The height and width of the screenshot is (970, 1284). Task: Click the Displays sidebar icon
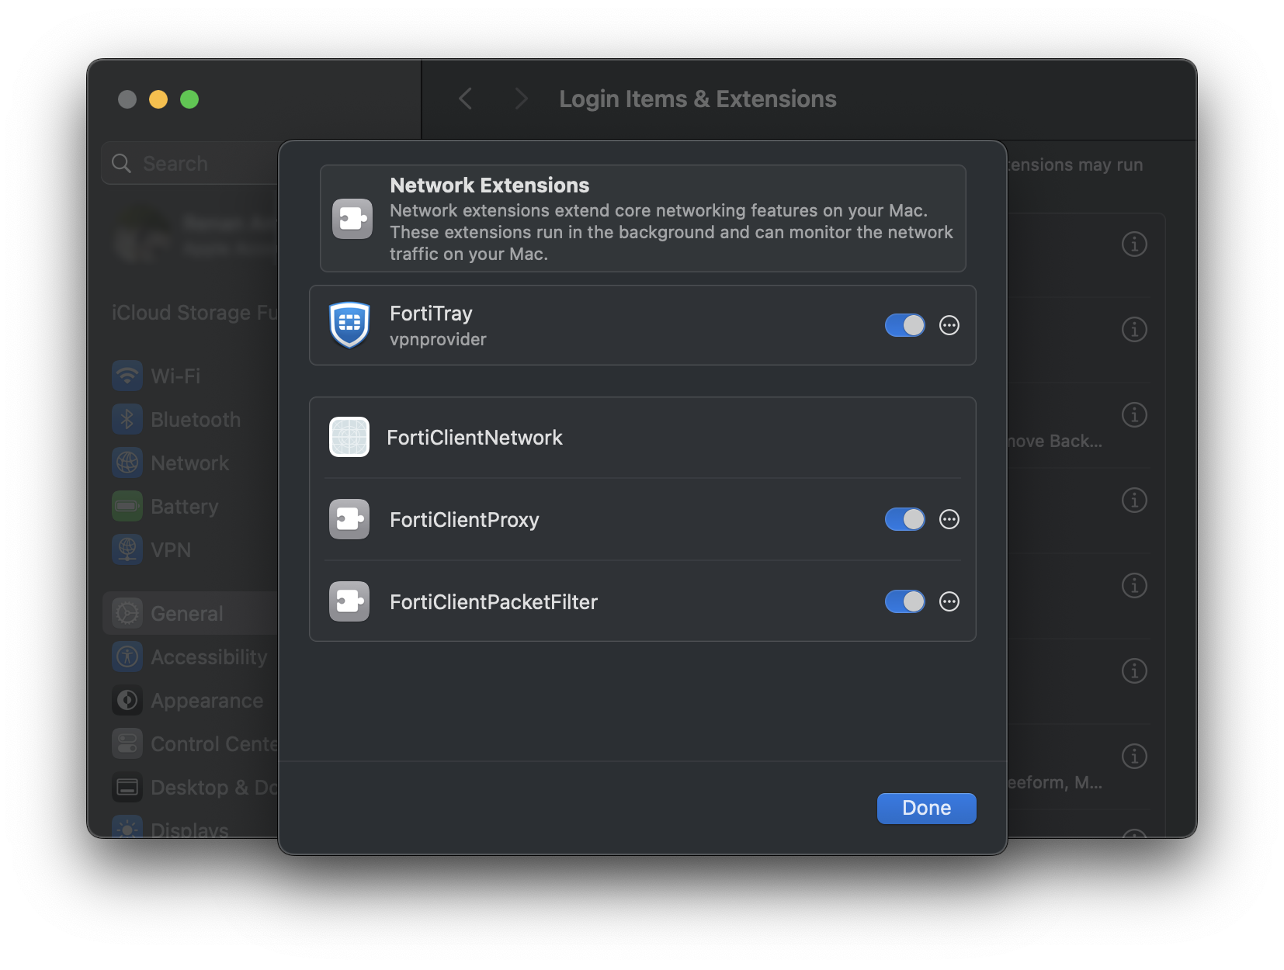click(127, 827)
